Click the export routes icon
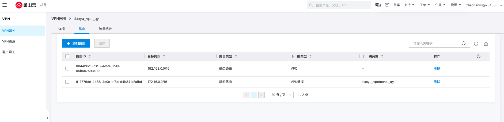504x122 pixels. [486, 44]
